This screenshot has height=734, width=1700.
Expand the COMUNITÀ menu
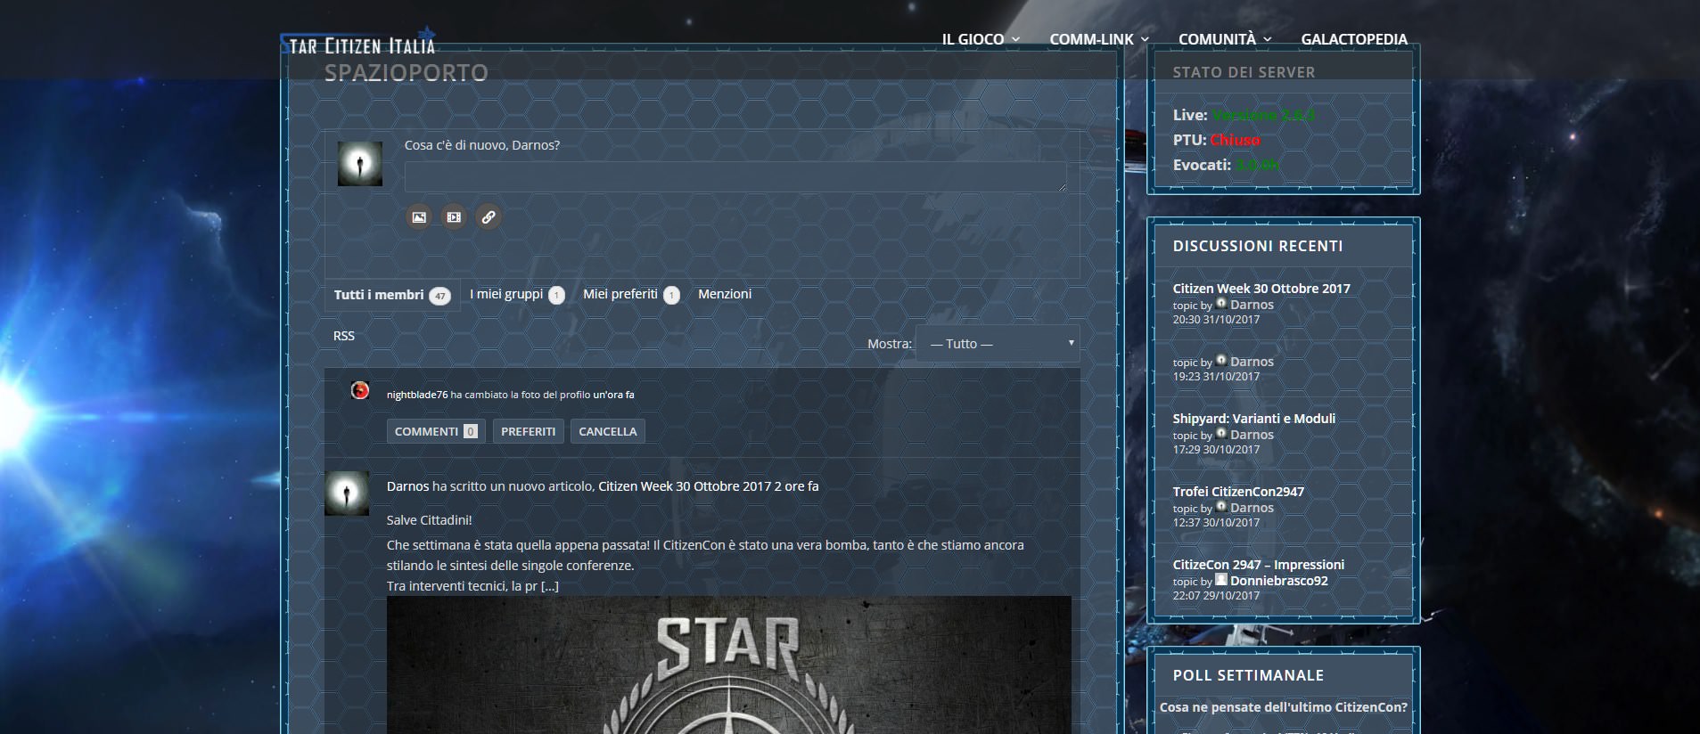tap(1224, 39)
